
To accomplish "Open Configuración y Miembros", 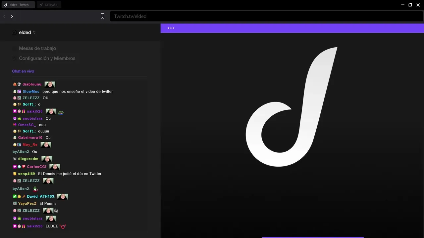I will [x=47, y=58].
